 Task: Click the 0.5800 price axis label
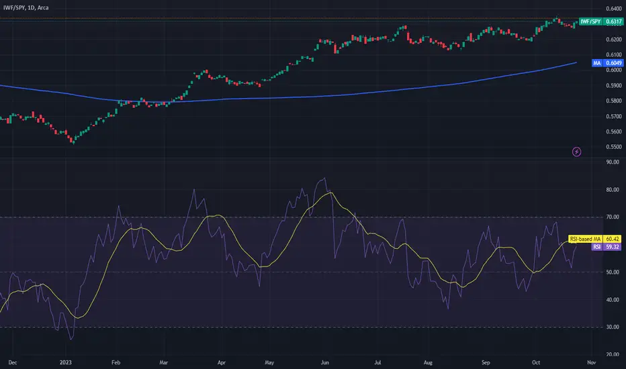click(614, 101)
